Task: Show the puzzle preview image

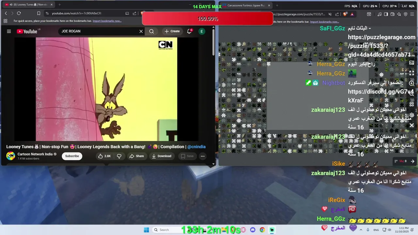Action: tap(411, 63)
